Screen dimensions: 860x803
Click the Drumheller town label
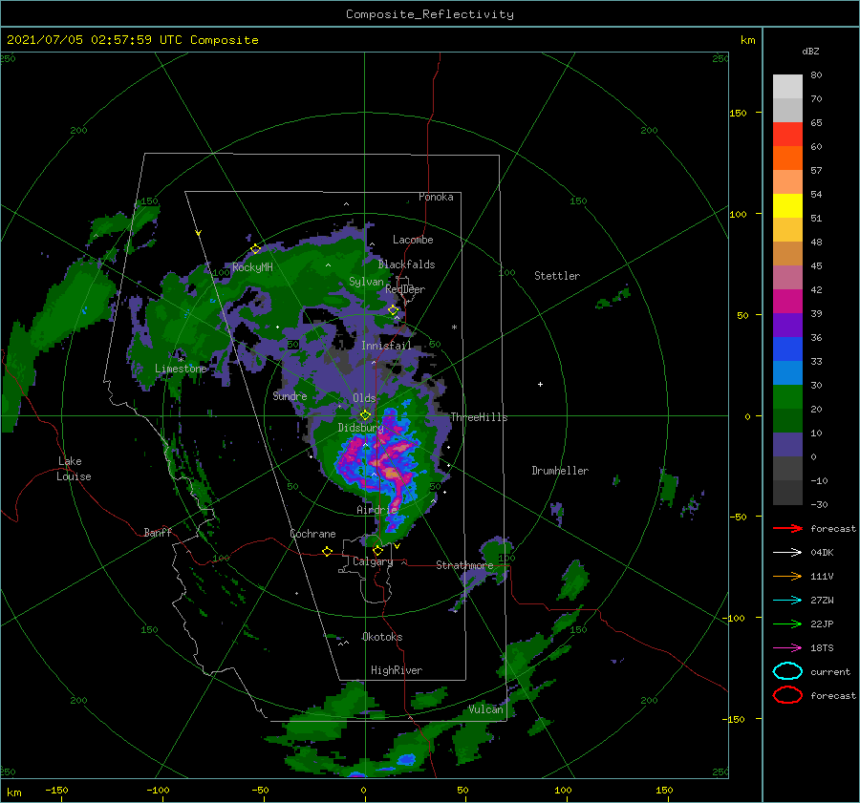click(560, 471)
